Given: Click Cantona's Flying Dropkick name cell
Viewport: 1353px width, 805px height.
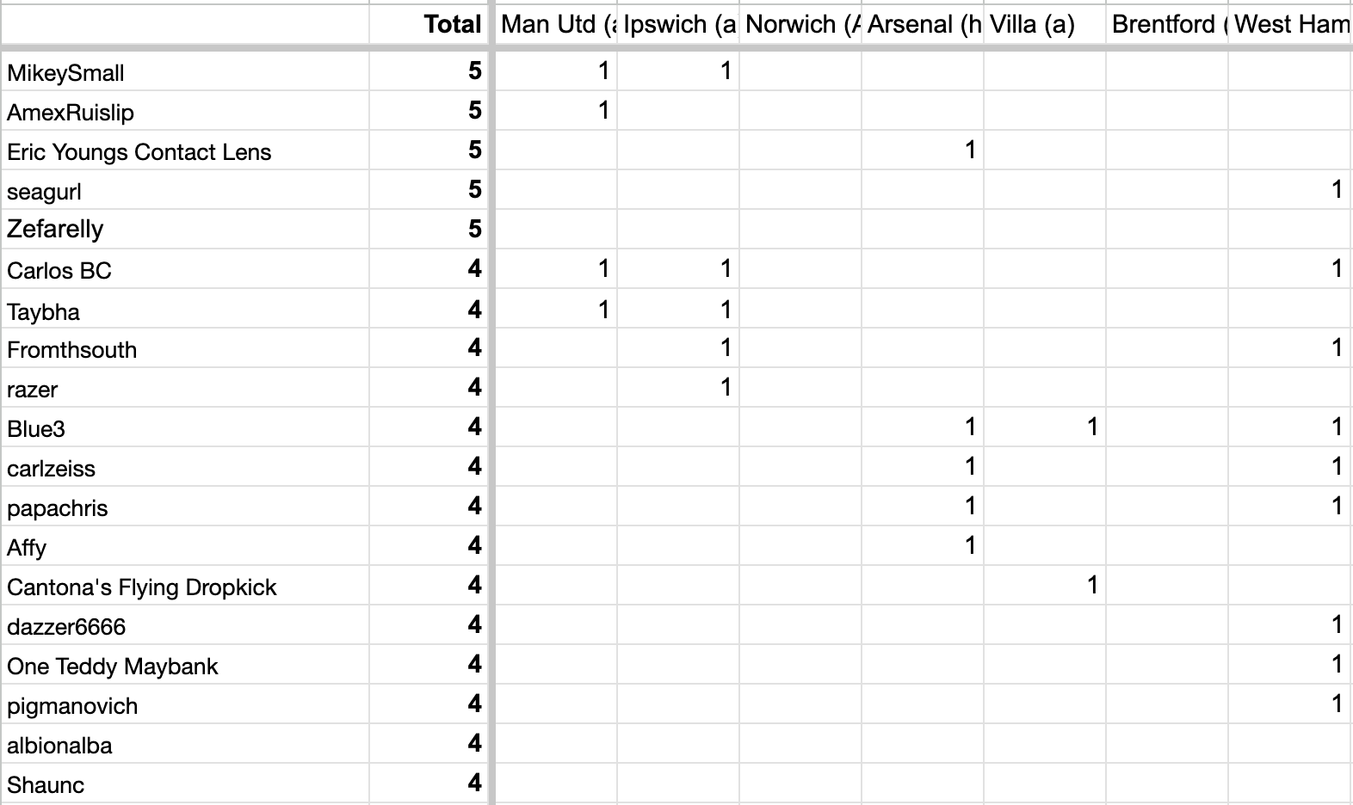Looking at the screenshot, I should tap(185, 586).
